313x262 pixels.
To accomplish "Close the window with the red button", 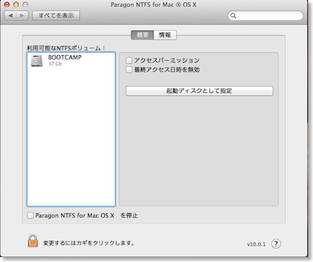I will click(7, 4).
